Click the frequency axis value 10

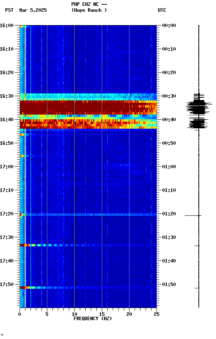pyautogui.click(x=74, y=314)
